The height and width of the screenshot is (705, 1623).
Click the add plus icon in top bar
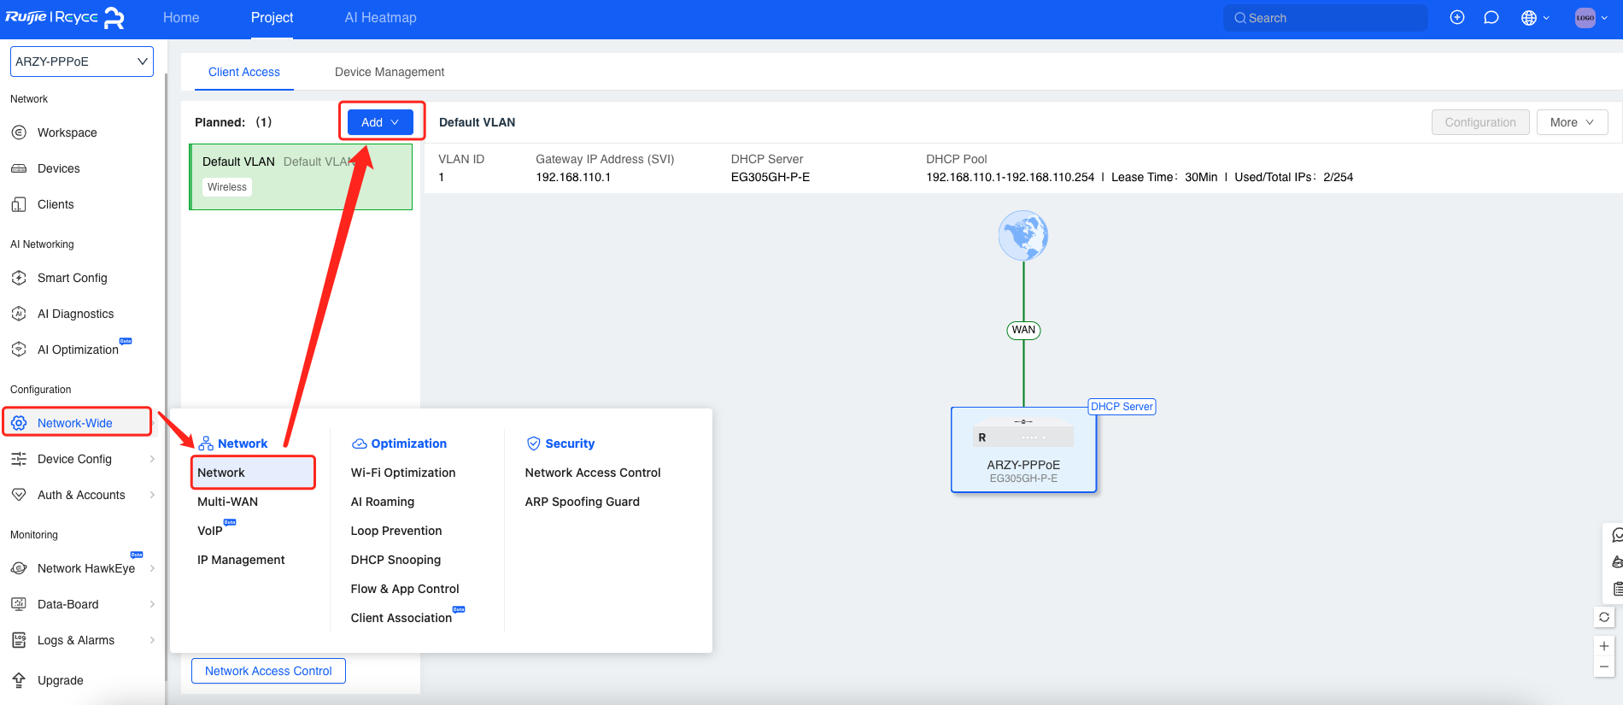click(x=1457, y=17)
